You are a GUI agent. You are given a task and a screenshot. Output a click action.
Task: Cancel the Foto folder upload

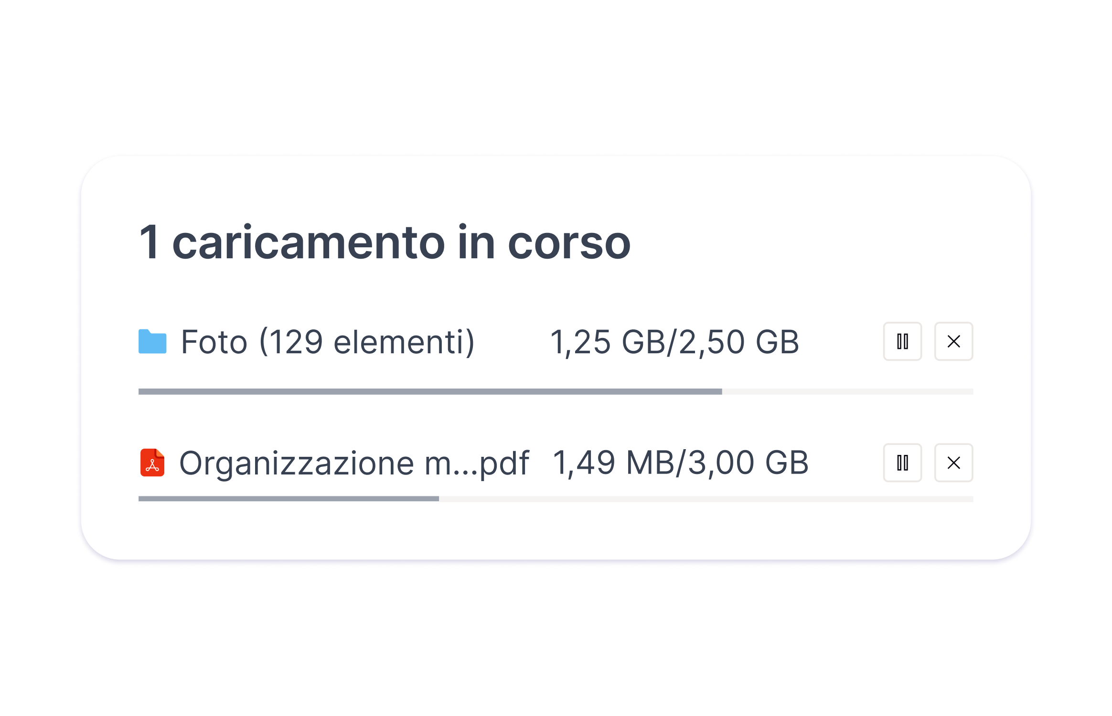953,341
